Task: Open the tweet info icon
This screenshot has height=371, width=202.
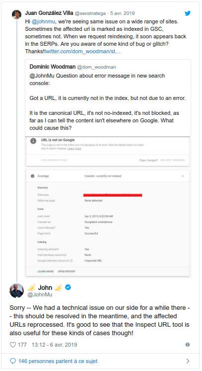Action: click(x=188, y=345)
